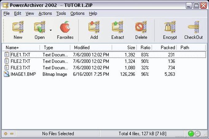Click the Open archive toolbar icon
Viewport: 209px width, 139px height.
(x=40, y=27)
